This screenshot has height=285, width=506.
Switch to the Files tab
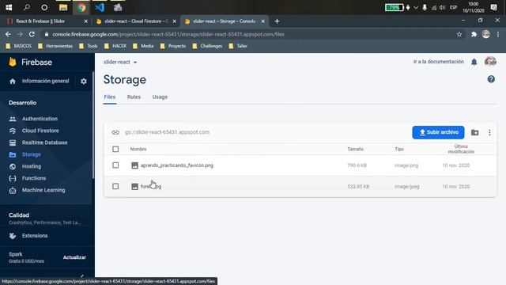(110, 97)
